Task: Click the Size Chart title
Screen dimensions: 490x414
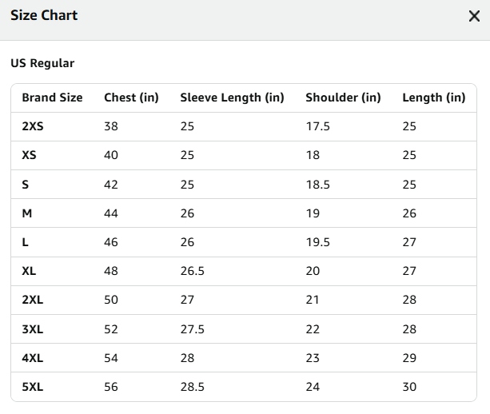Action: tap(44, 15)
